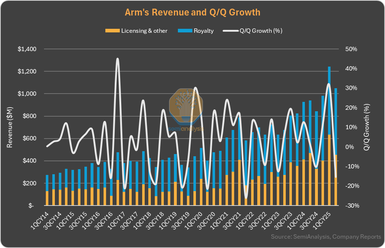This screenshot has width=385, height=248.
Task: Click the 3QCY23 x-axis label
Action: pyautogui.click(x=284, y=221)
